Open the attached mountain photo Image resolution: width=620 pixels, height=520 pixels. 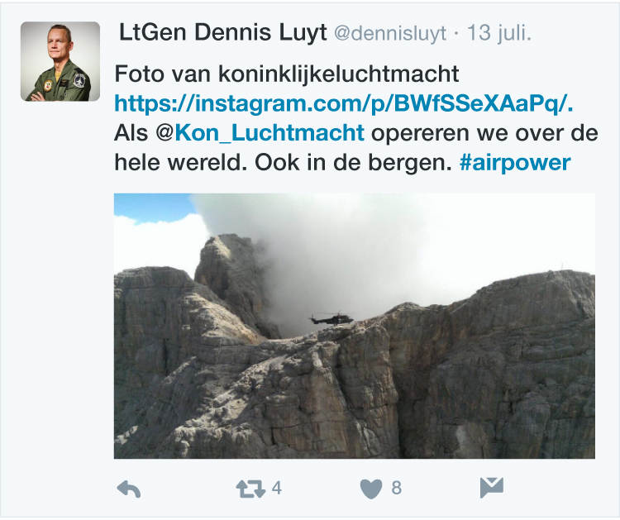pyautogui.click(x=355, y=326)
